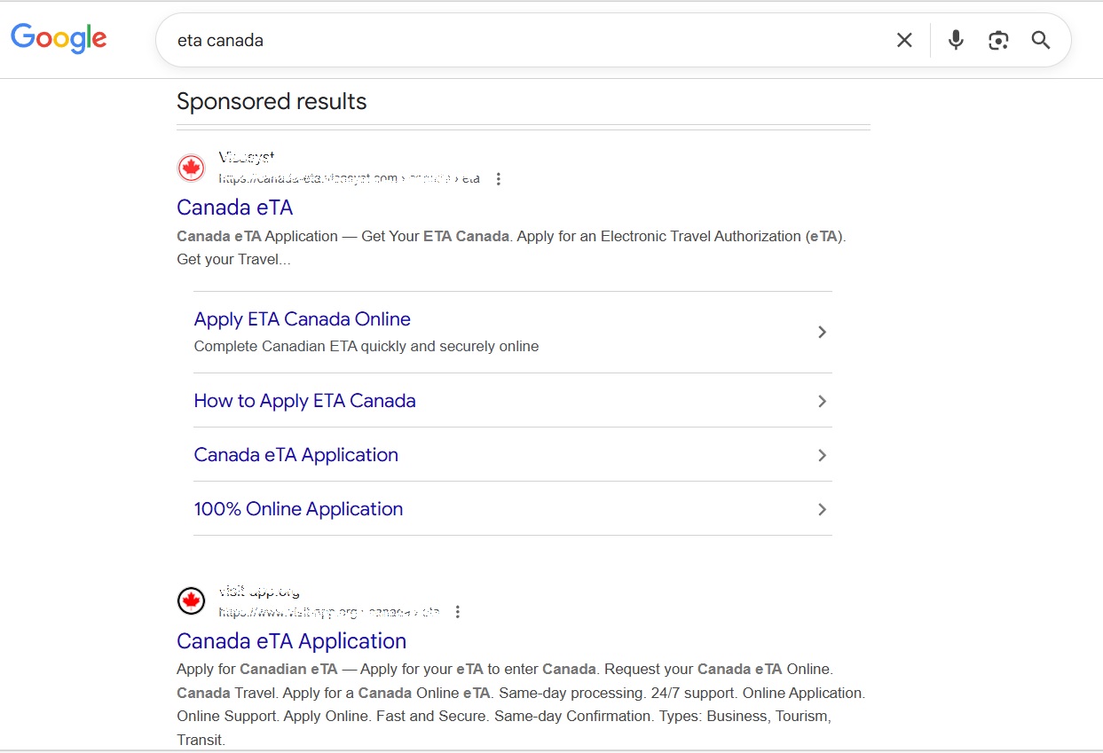Open three-dot menu for second sponsored result
Viewport: 1103px width, 753px height.
tap(458, 612)
